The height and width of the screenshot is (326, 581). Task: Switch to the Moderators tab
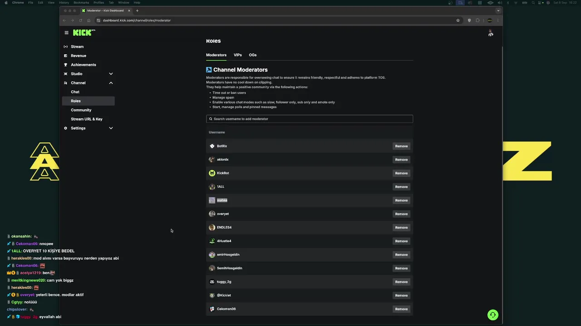[216, 55]
